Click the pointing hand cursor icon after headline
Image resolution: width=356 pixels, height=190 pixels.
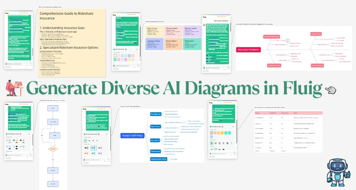click(x=329, y=90)
